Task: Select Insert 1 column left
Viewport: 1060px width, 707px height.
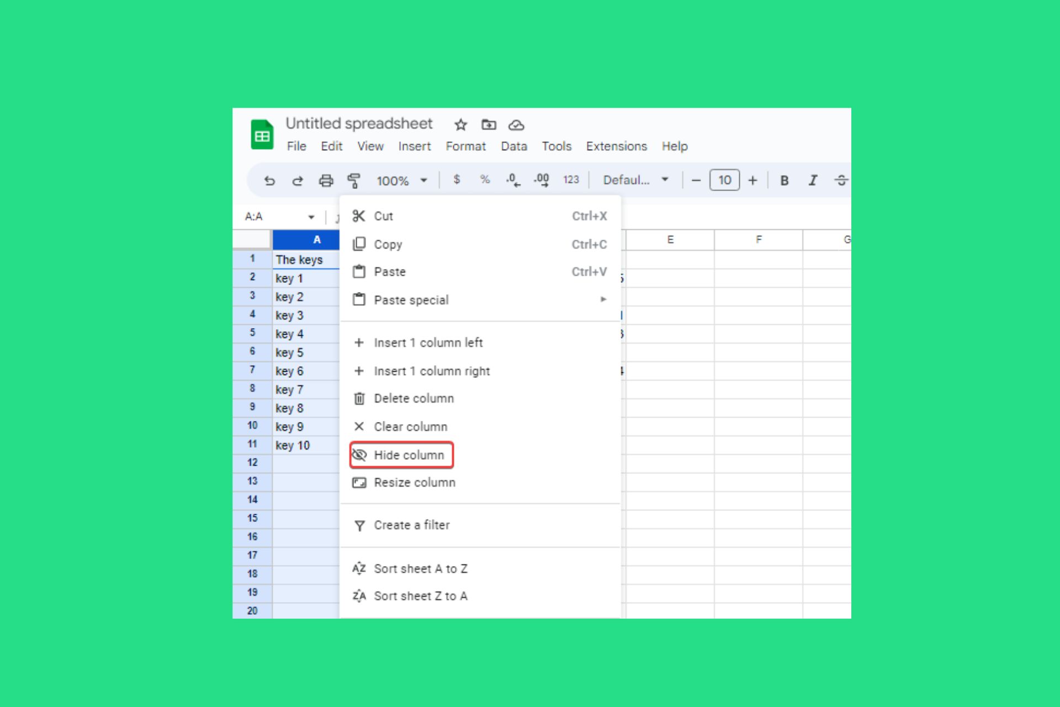Action: 480,342
